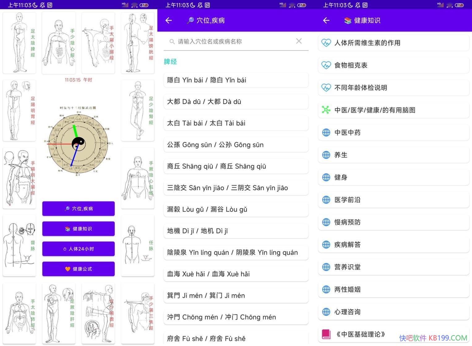Image resolution: width=472 pixels, height=346 pixels.
Task: Tap the 健康公式 button
Action: coord(78,269)
